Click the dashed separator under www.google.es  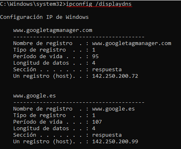[79, 102]
